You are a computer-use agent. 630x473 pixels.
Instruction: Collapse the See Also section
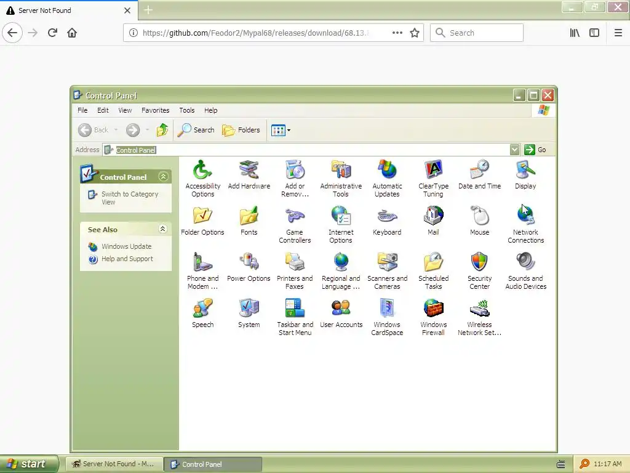162,229
